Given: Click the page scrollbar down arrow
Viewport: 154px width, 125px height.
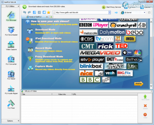Looking at the screenshot, I should coord(151,86).
